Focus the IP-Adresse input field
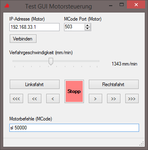 pyautogui.click(x=34, y=27)
